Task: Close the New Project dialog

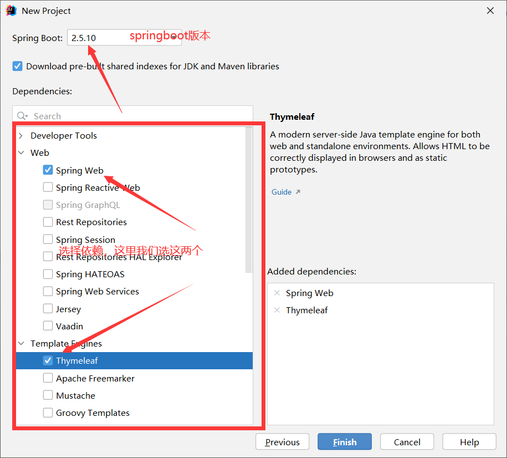Action: [x=490, y=11]
